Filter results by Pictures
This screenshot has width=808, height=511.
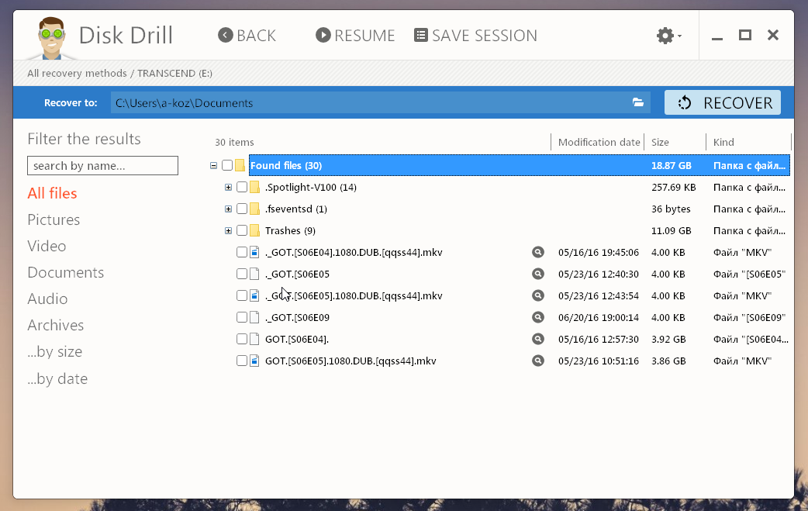click(x=54, y=219)
